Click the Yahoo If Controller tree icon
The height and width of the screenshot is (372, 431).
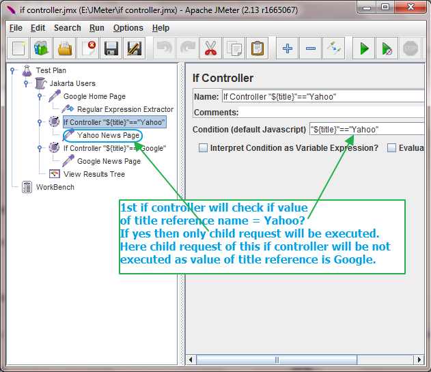click(54, 121)
